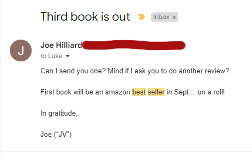Click the word "amazon" in body
The height and width of the screenshot is (158, 252).
tap(118, 92)
